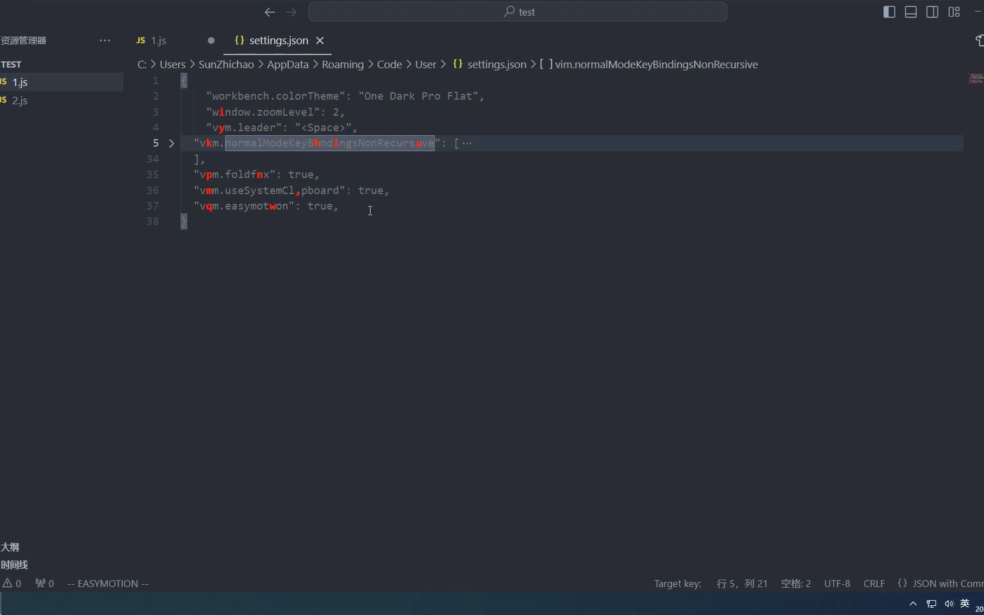The width and height of the screenshot is (984, 615).
Task: Click the 'User' breadcrumb segment
Action: [x=425, y=64]
